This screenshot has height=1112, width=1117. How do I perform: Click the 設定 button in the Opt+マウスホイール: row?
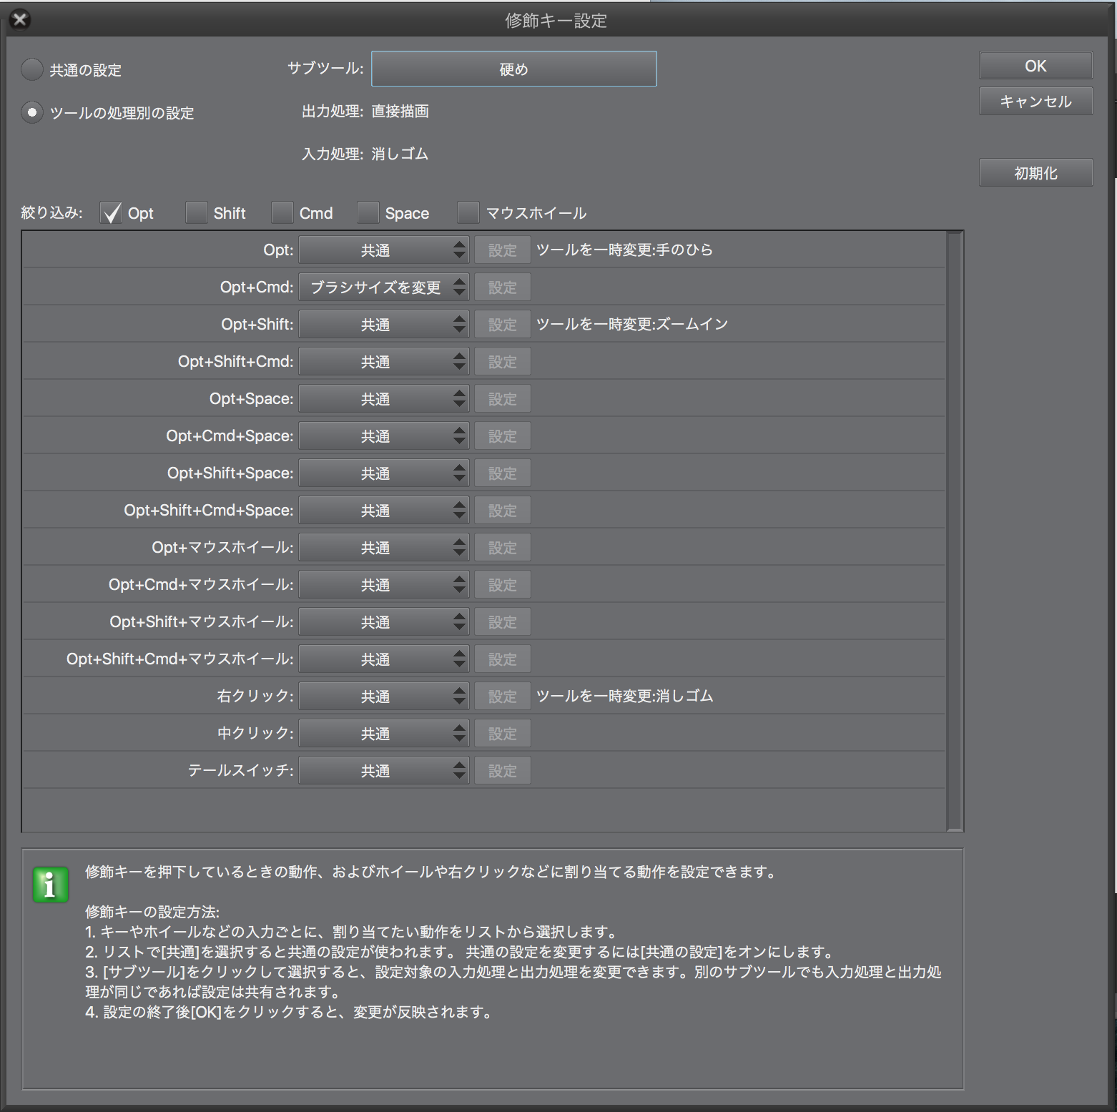coord(503,548)
